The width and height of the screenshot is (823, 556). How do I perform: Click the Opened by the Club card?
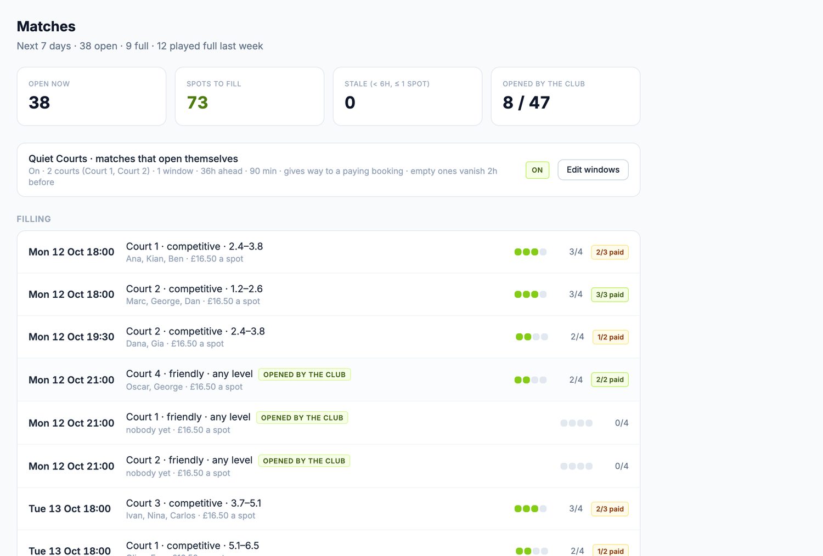pos(566,97)
